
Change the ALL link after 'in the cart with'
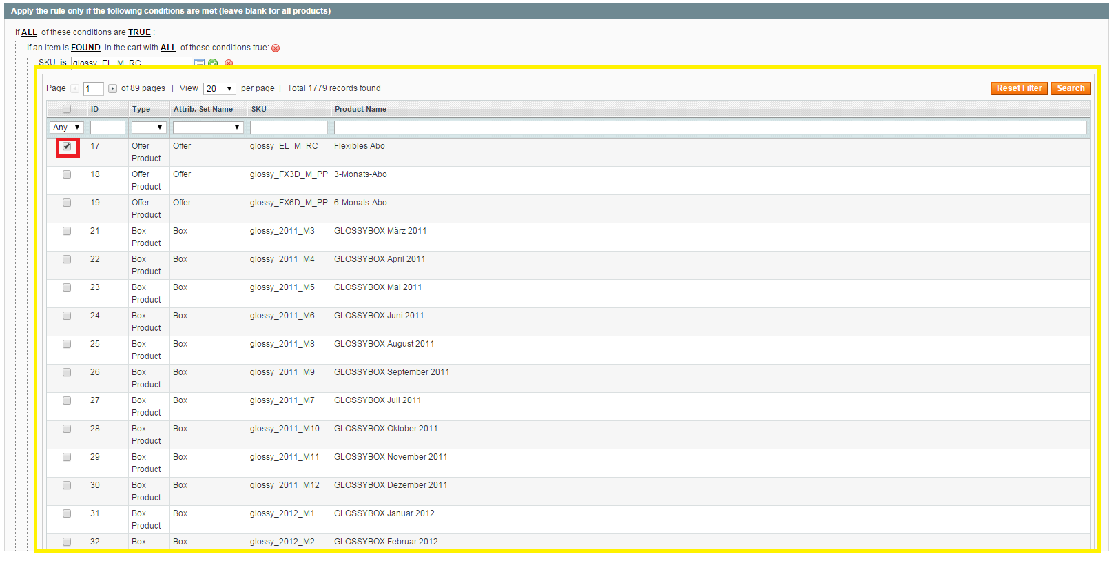point(168,48)
